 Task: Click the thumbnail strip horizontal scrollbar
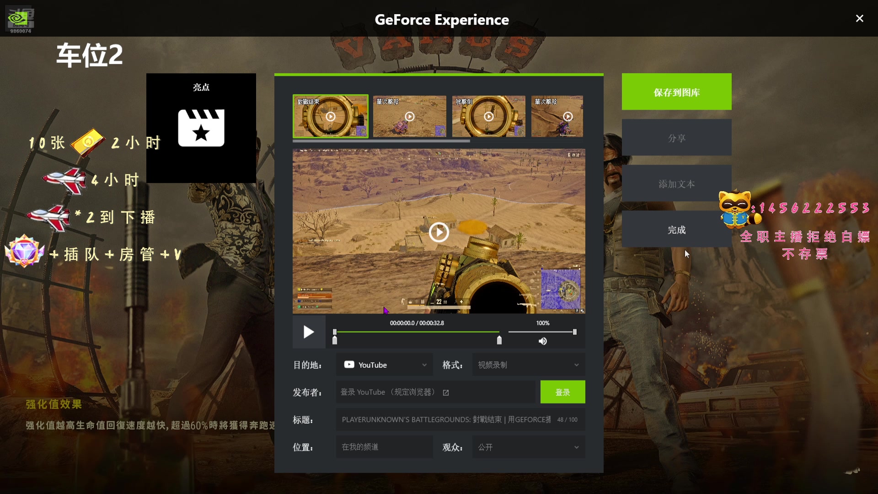pyautogui.click(x=381, y=141)
